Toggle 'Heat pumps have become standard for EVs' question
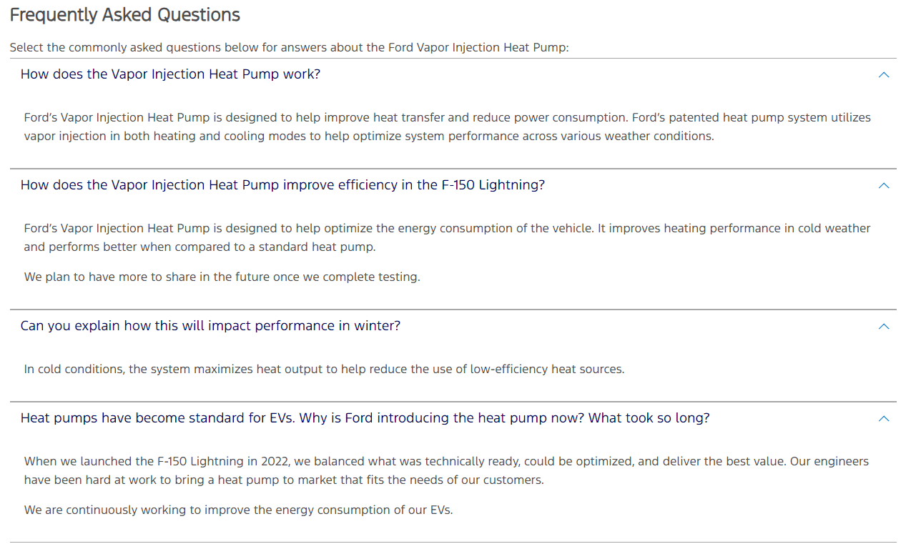This screenshot has width=921, height=549. (365, 418)
